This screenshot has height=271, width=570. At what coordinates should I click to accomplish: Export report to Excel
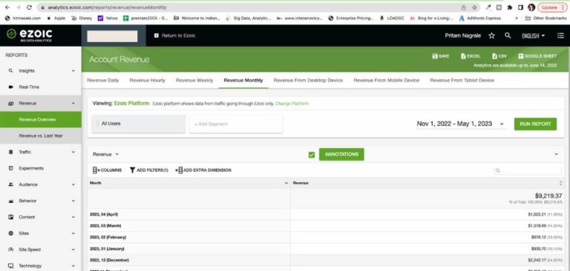pyautogui.click(x=471, y=56)
